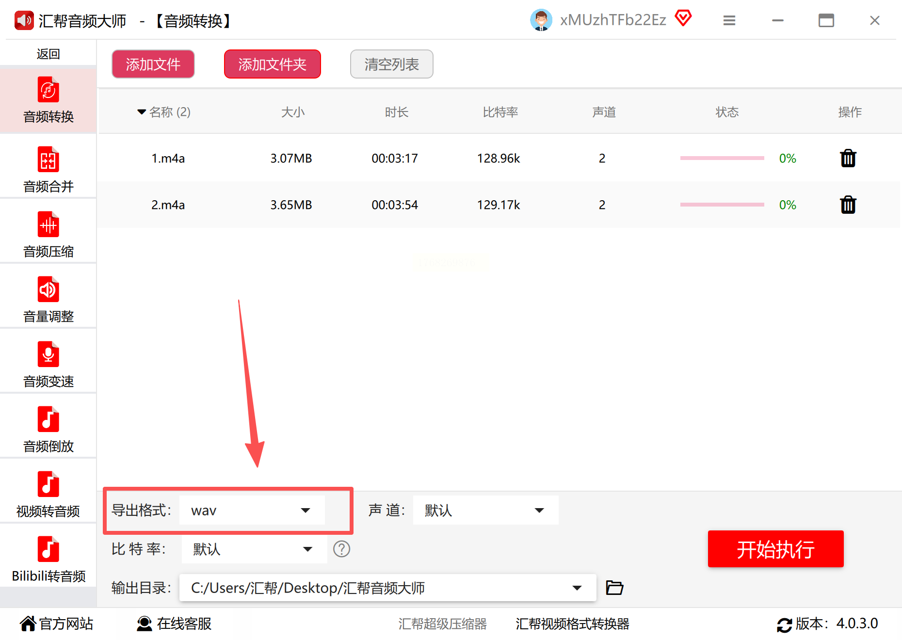Click the app logo speaker icon

[24, 20]
